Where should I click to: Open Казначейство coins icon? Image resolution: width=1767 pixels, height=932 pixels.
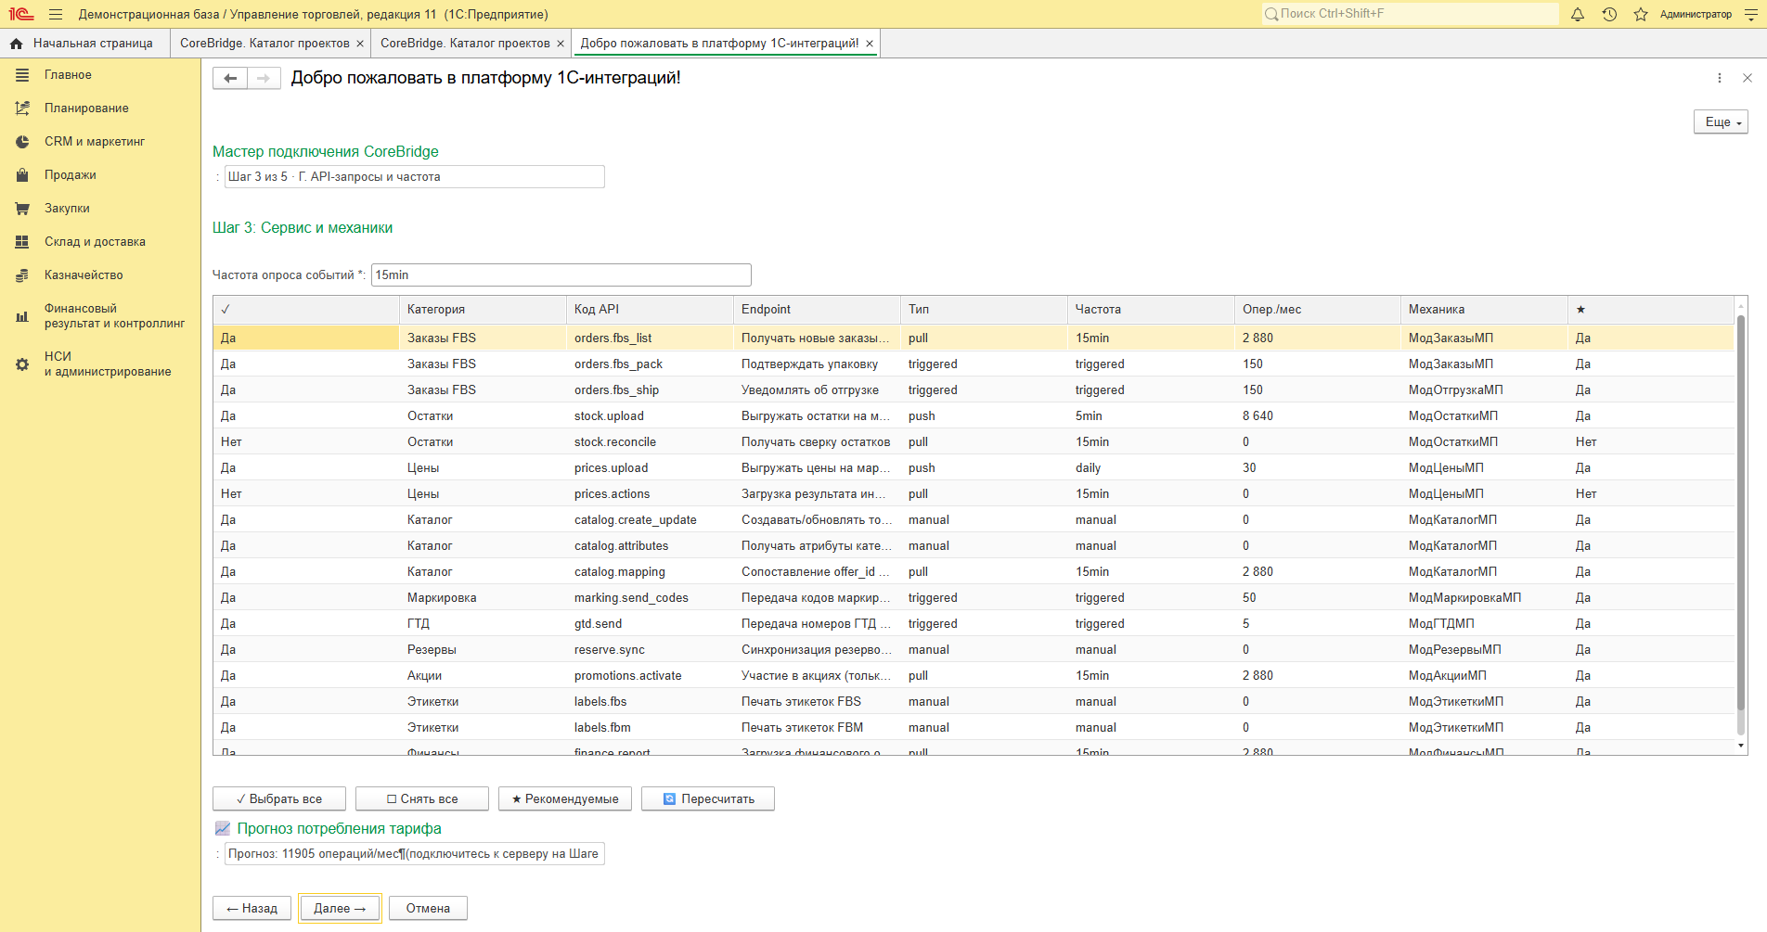[x=22, y=275]
